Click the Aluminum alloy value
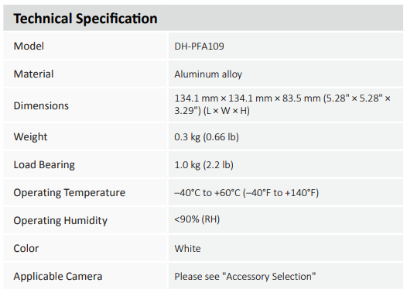The height and width of the screenshot is (293, 407). [208, 74]
